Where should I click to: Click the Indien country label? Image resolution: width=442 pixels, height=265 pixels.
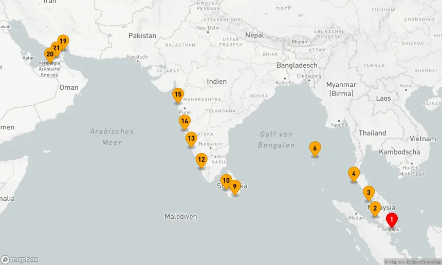click(x=216, y=81)
